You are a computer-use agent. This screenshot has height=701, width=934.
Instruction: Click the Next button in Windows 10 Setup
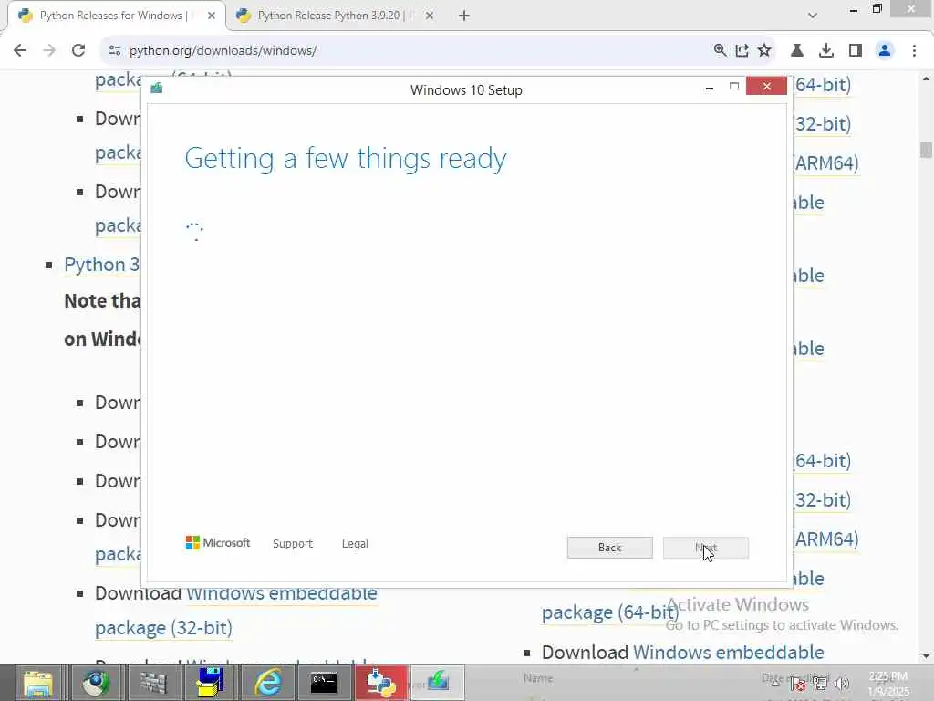pos(705,548)
